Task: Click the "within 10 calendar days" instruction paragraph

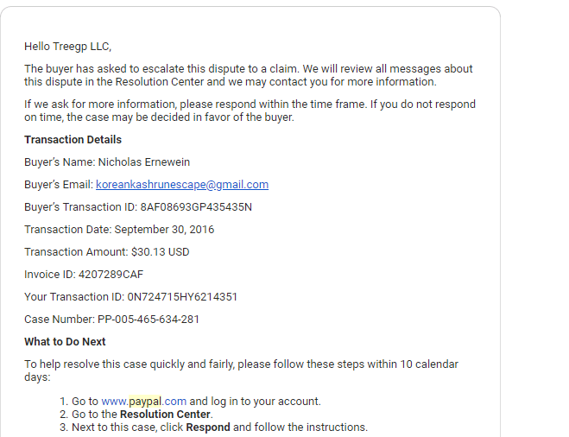Action: point(241,370)
